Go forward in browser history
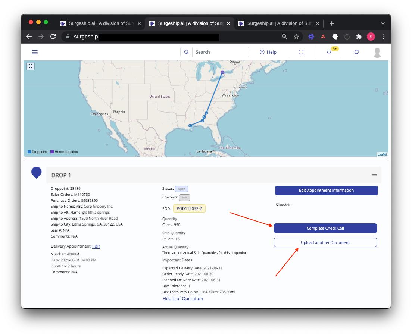This screenshot has height=336, width=412. click(41, 37)
